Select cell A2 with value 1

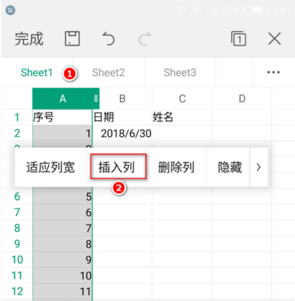pos(63,133)
